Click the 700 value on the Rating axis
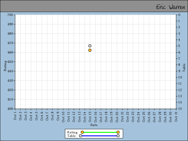188x141 pixels. tap(10, 15)
